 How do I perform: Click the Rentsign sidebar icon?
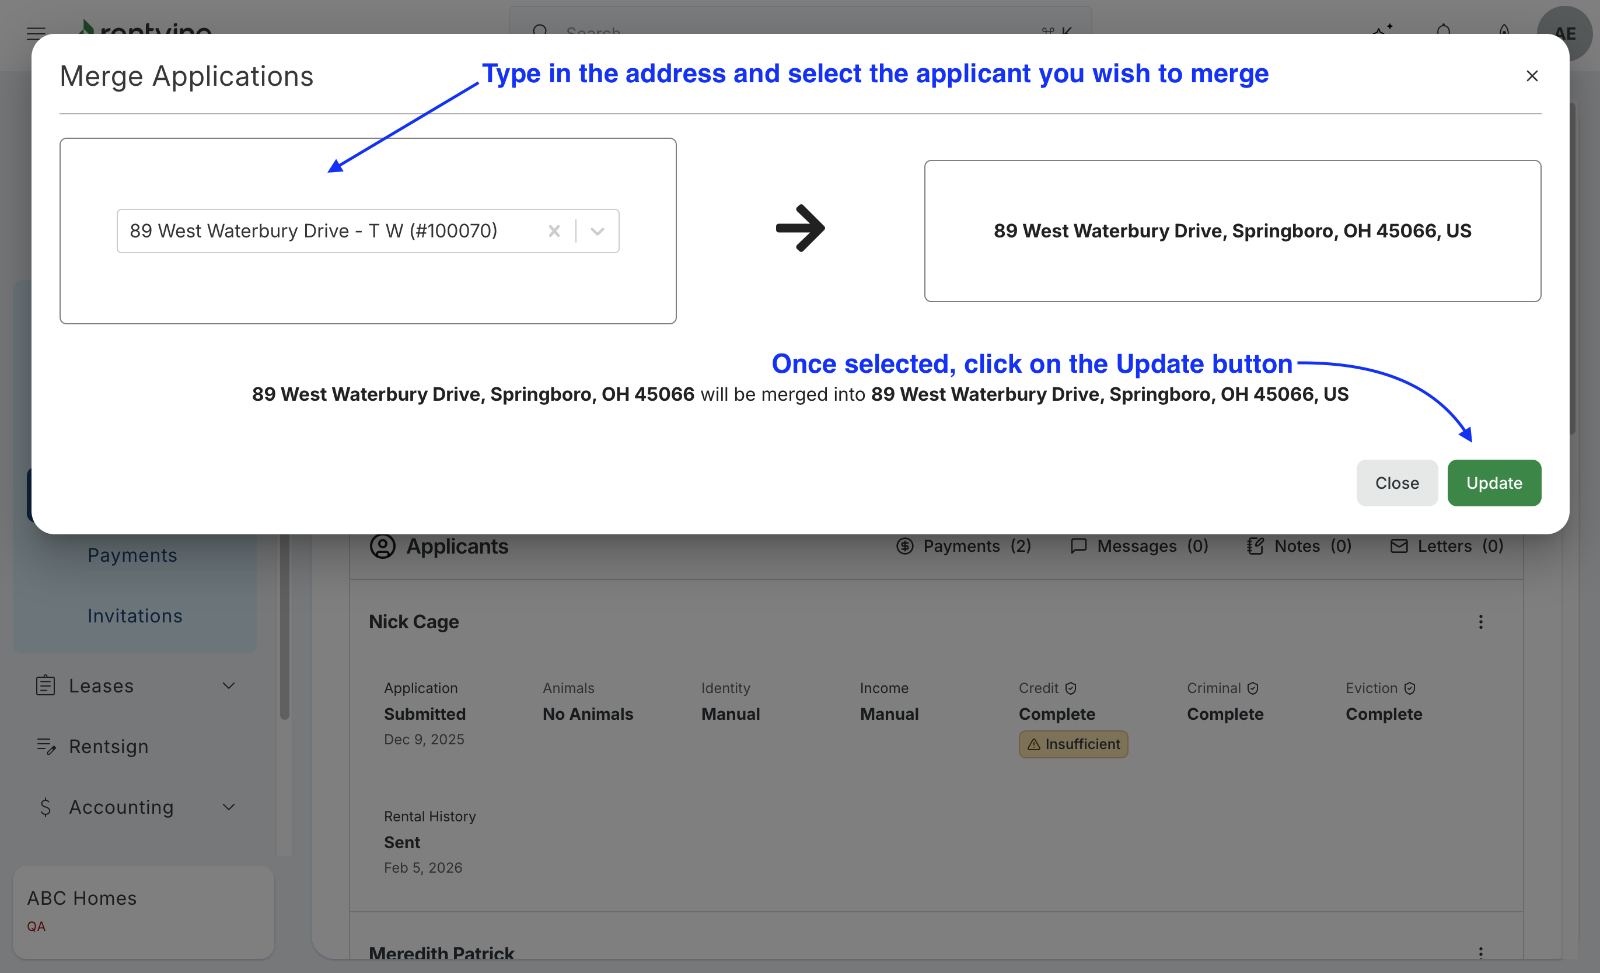coord(46,747)
